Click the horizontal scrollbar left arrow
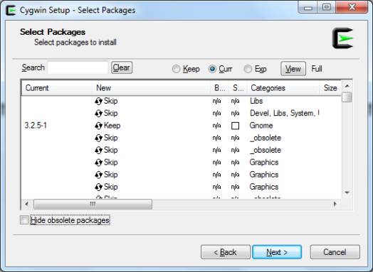The width and height of the screenshot is (373, 272). pos(26,204)
